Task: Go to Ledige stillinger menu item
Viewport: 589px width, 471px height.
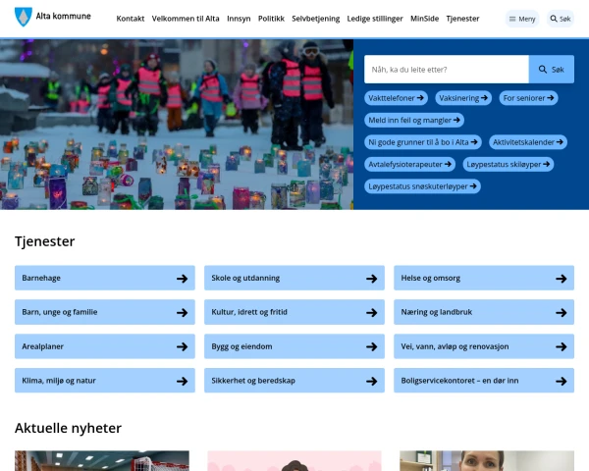Action: click(x=375, y=19)
